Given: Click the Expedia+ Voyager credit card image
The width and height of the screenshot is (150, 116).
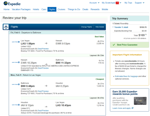Looking at the screenshot, I should click(140, 101).
